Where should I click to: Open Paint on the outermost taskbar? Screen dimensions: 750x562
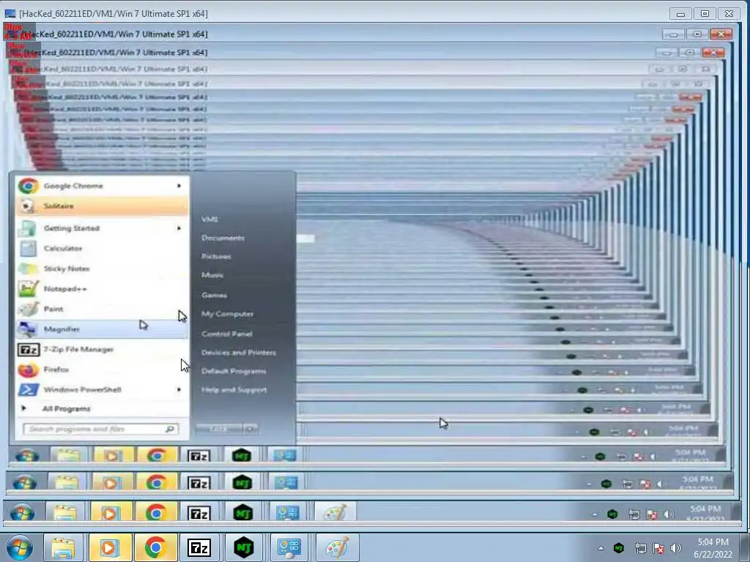(x=337, y=547)
